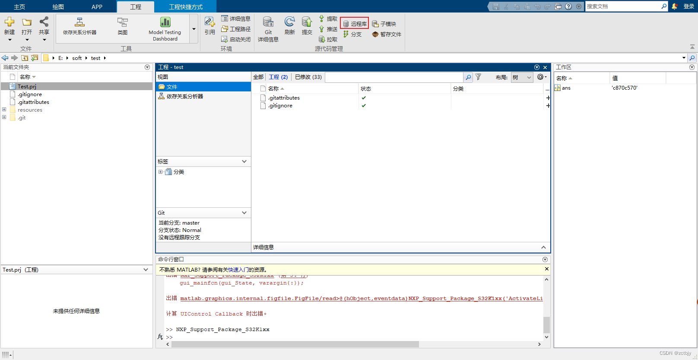Click the project file filter input field
698x360 pixels.
pos(394,77)
